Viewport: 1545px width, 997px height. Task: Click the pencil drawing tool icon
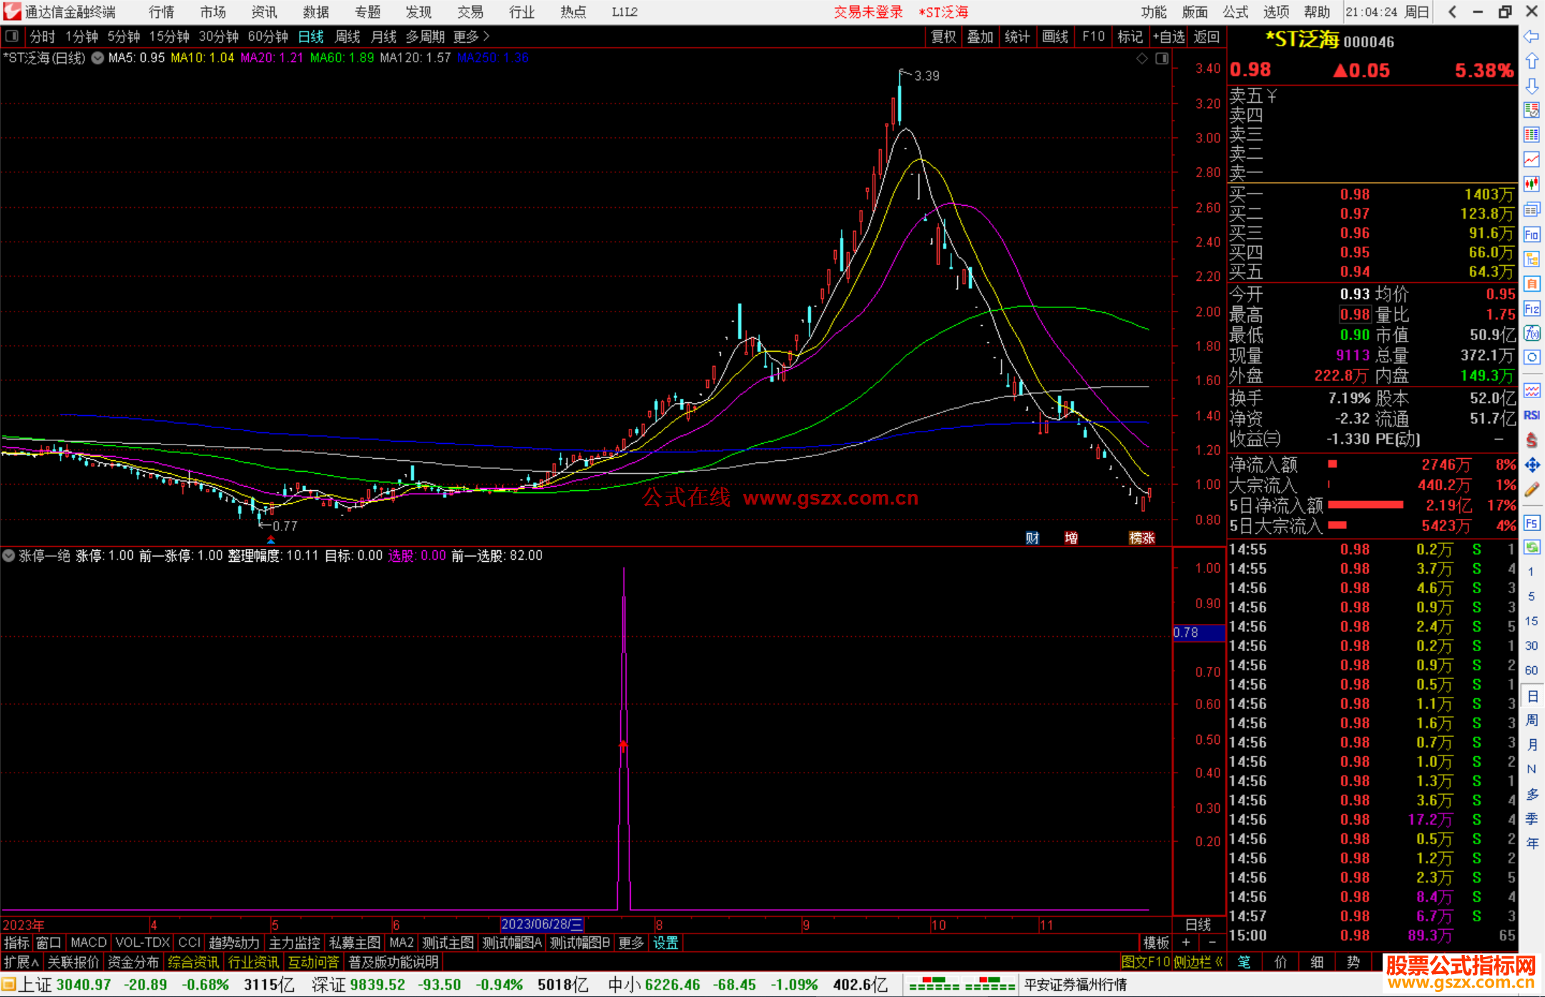pos(1531,490)
